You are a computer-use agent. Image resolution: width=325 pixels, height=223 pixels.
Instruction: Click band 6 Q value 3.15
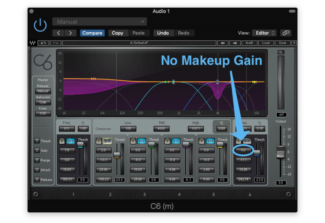pyautogui.click(x=260, y=129)
